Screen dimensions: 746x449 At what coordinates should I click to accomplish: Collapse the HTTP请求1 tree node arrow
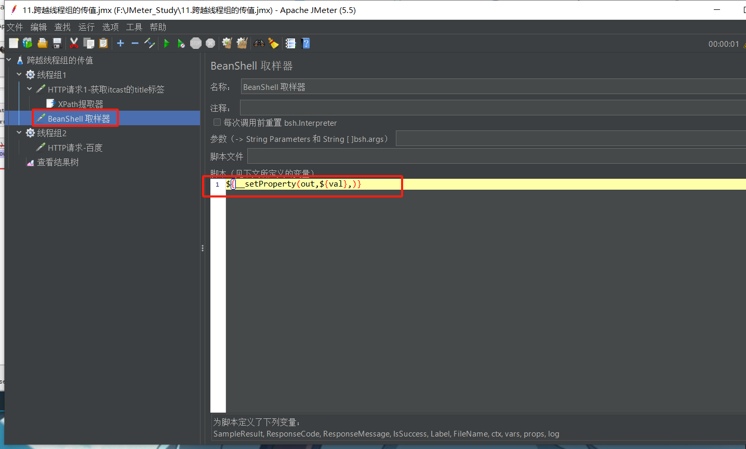pyautogui.click(x=30, y=89)
